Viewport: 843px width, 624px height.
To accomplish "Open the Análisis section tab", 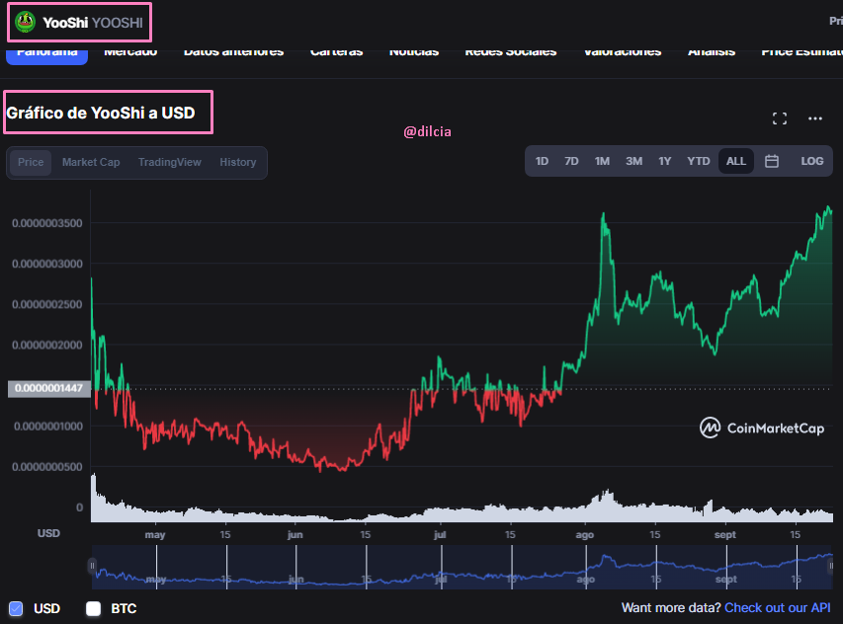I will 712,52.
